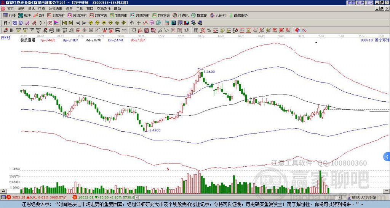The image size is (390, 208).
Task: Open 赢家服务 with the dollar icon
Action: 238,15
